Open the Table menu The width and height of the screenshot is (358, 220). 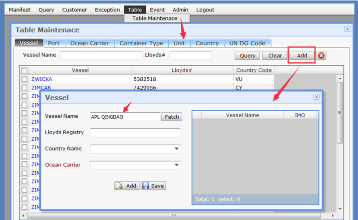134,9
